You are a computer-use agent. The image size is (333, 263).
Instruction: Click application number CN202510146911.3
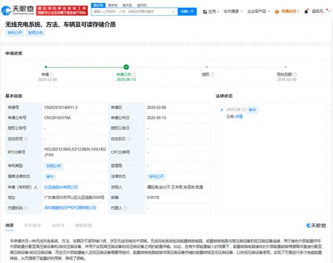pos(61,108)
